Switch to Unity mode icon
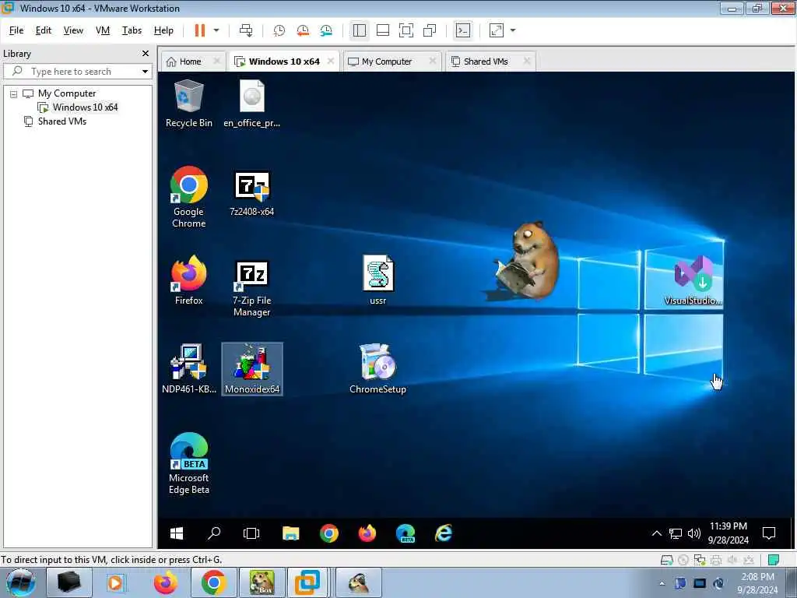The width and height of the screenshot is (797, 598). [x=430, y=30]
